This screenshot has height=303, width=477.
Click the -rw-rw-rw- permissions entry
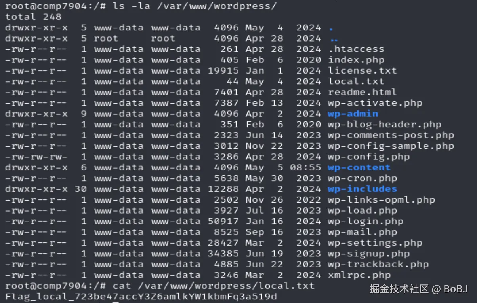(x=36, y=157)
